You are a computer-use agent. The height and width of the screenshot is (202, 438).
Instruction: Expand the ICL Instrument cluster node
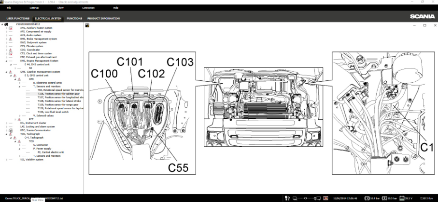pos(6,123)
